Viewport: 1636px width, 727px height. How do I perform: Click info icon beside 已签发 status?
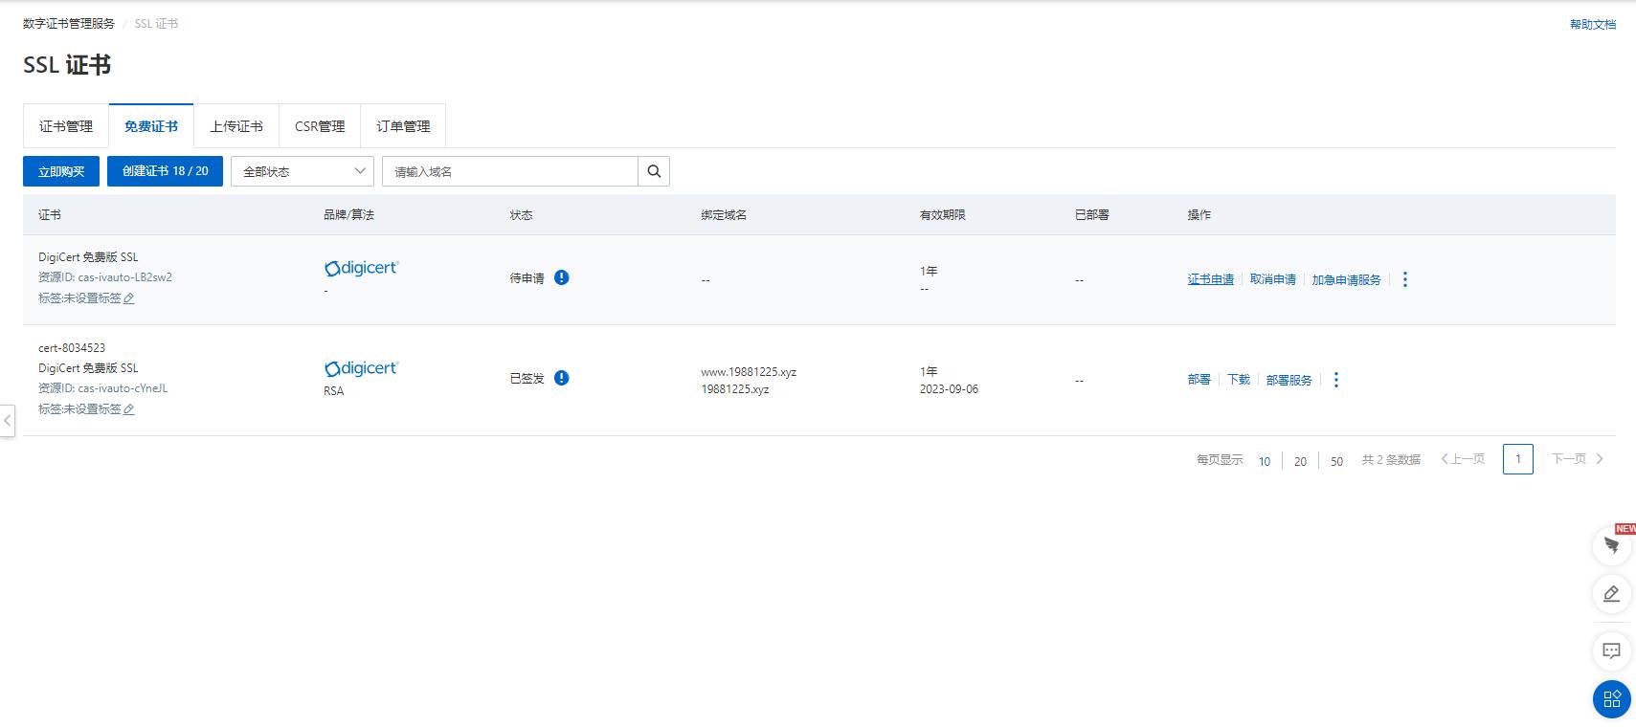562,378
